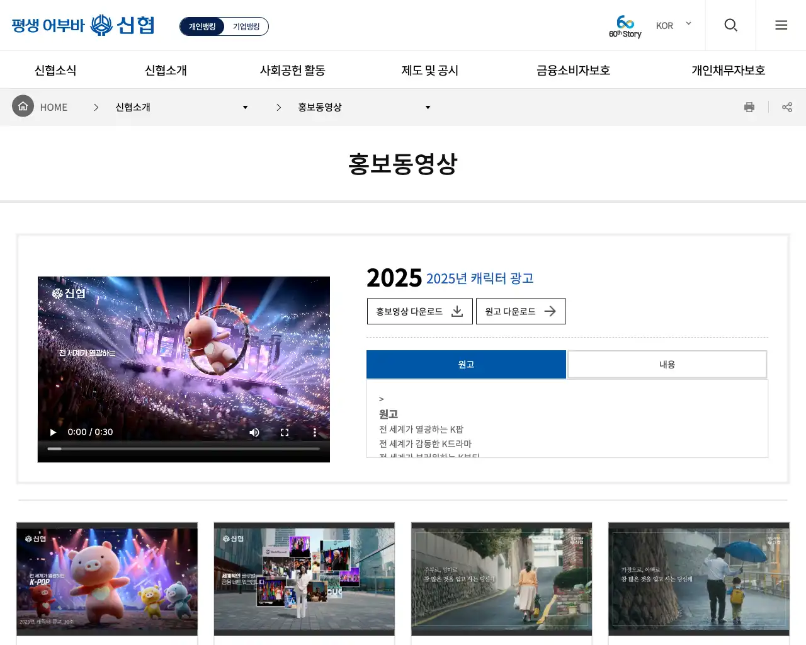Switch to the 원고 tab

click(x=466, y=364)
